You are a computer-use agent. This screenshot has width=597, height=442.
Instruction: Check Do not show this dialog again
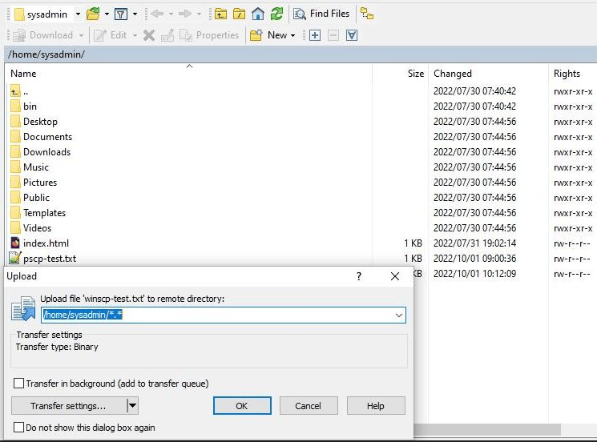[x=19, y=428]
